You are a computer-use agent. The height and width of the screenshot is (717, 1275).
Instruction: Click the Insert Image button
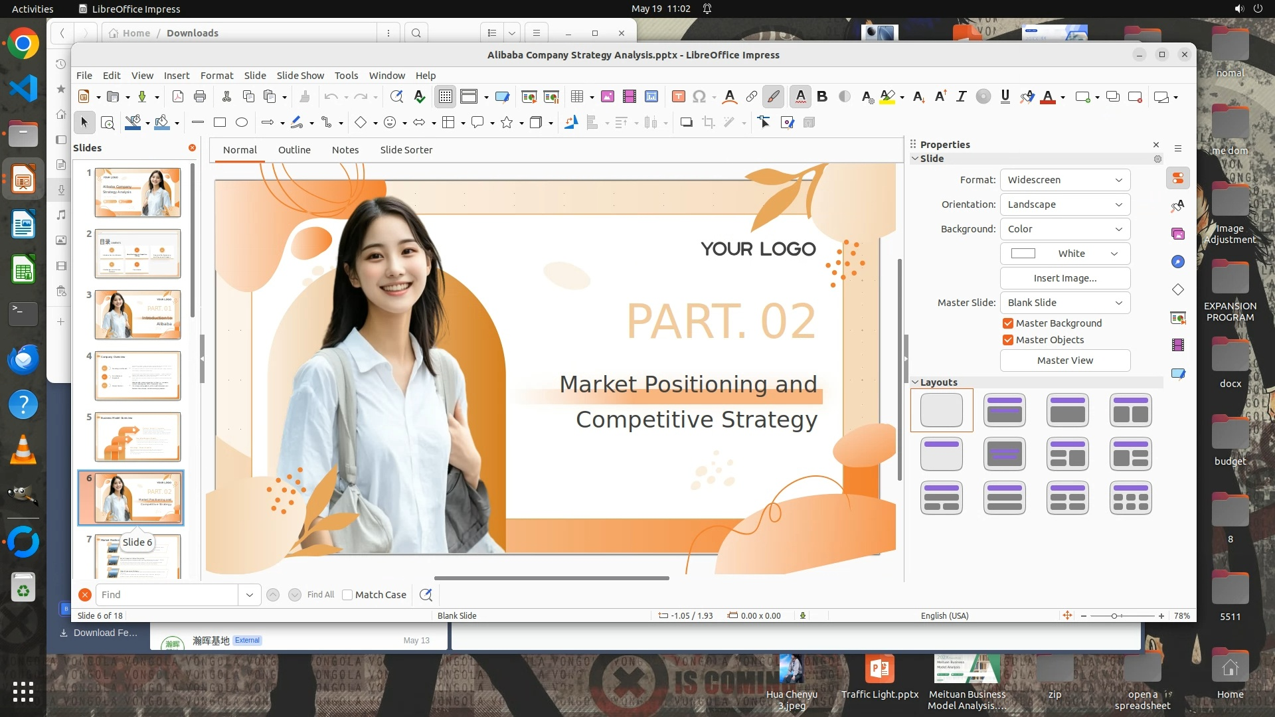click(1064, 278)
